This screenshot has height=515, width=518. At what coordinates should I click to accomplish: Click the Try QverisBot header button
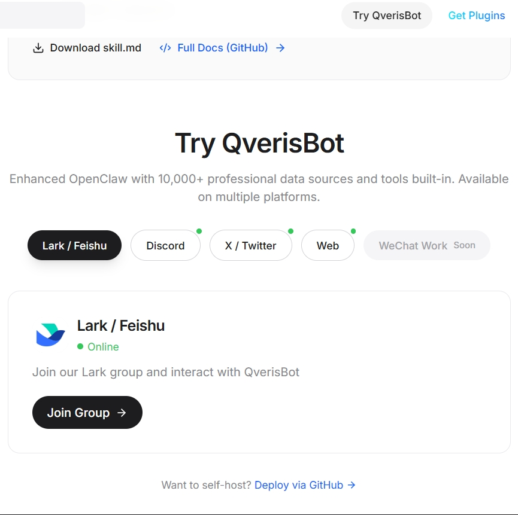(x=387, y=16)
